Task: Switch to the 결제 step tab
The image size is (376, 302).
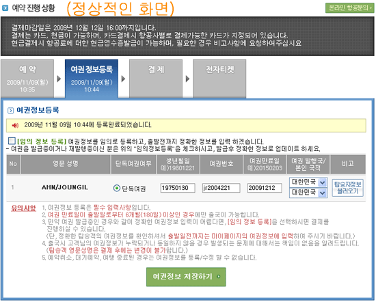Action: click(156, 79)
